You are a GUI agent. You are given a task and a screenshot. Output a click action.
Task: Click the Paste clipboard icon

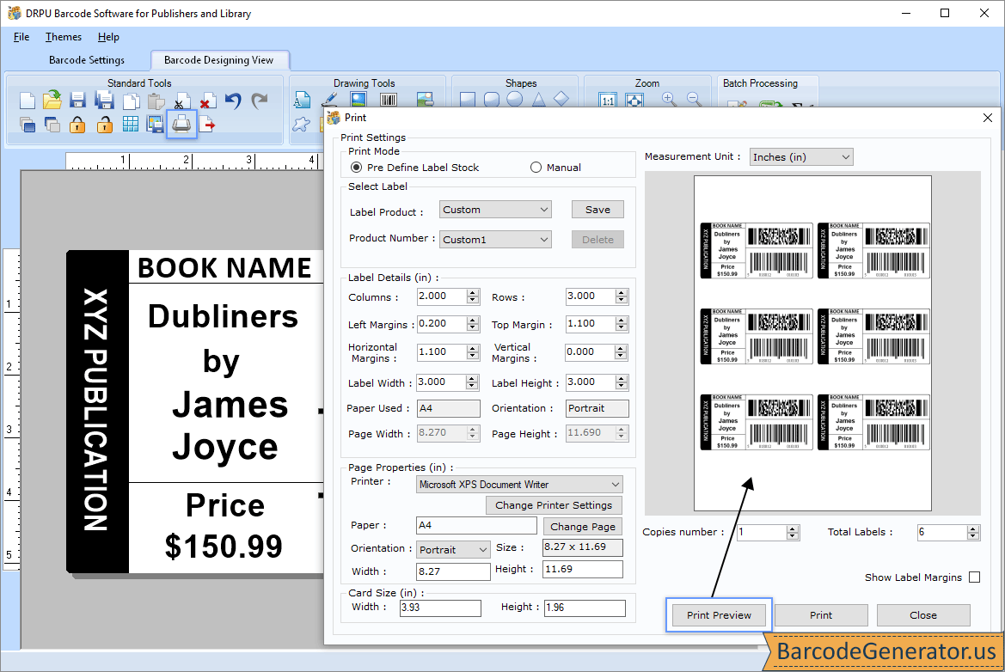click(156, 101)
